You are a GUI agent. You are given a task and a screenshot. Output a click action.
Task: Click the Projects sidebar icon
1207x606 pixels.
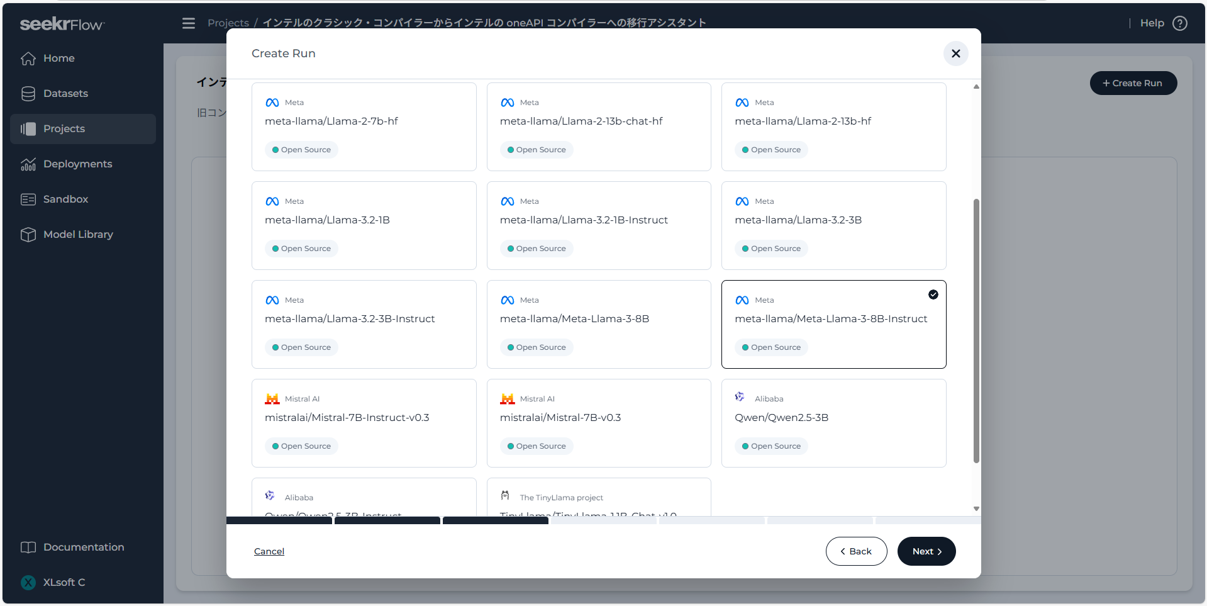click(x=28, y=129)
